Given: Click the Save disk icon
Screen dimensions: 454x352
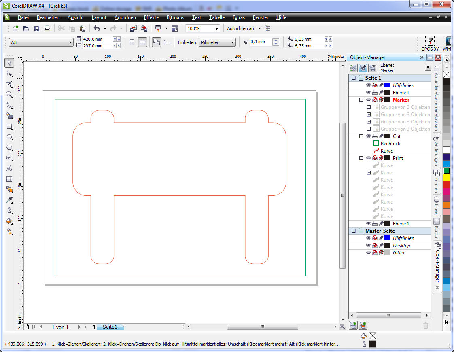Looking at the screenshot, I should 37,28.
